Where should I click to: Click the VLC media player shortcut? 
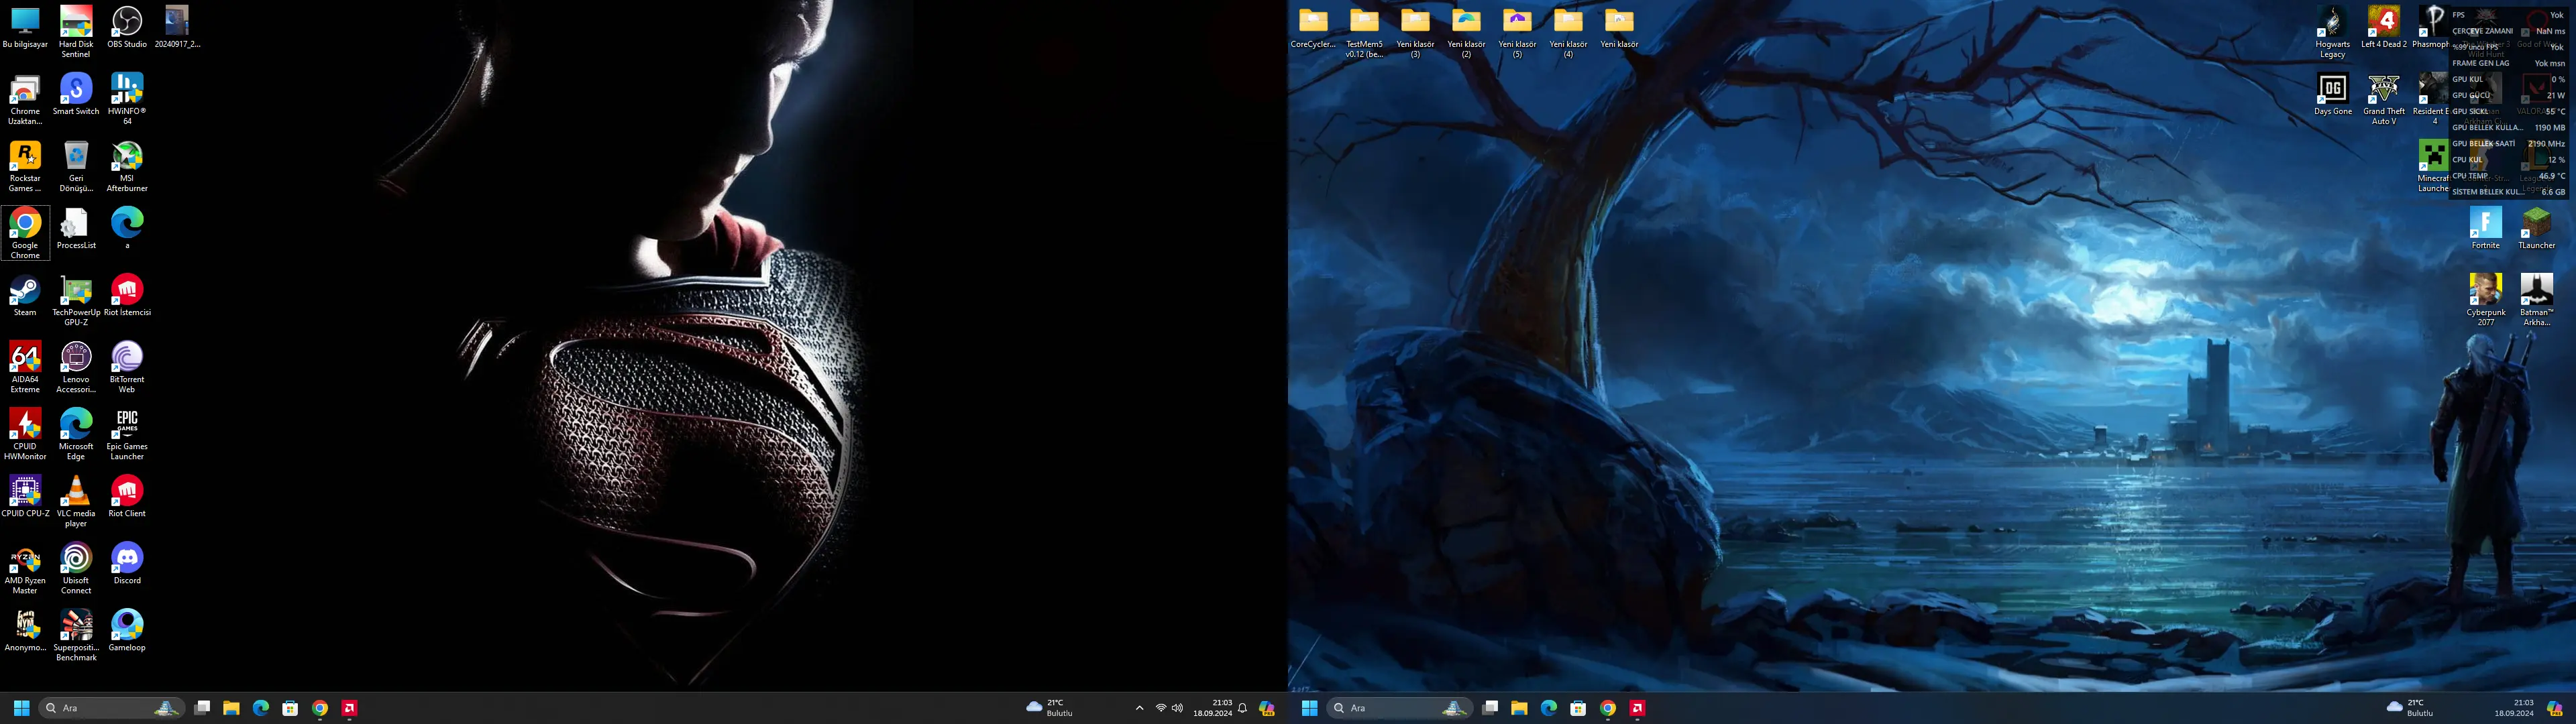[76, 502]
